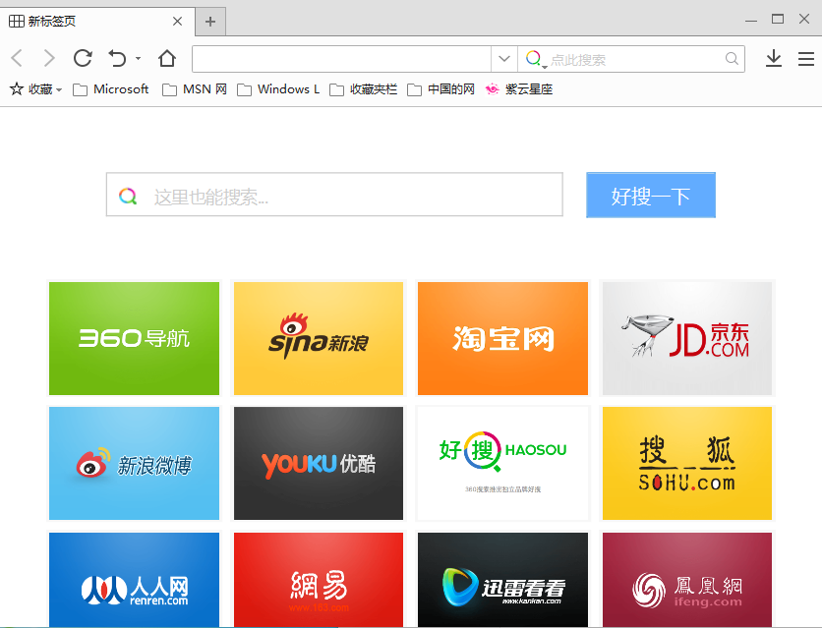Open the downloads manager icon
The image size is (822, 628).
click(773, 58)
